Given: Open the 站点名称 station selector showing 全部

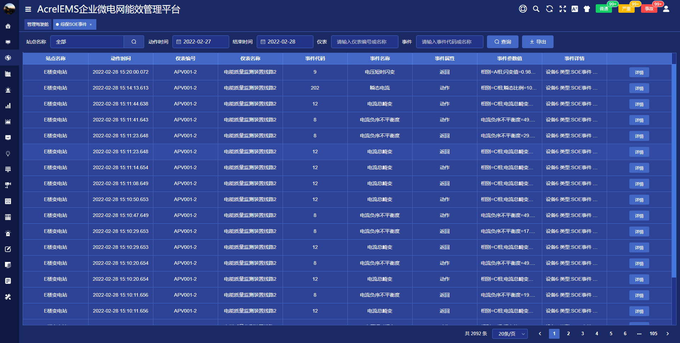Looking at the screenshot, I should [87, 42].
